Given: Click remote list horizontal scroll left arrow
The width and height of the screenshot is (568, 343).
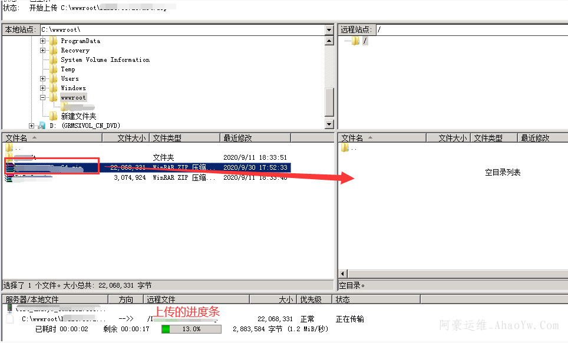Looking at the screenshot, I should [343, 274].
